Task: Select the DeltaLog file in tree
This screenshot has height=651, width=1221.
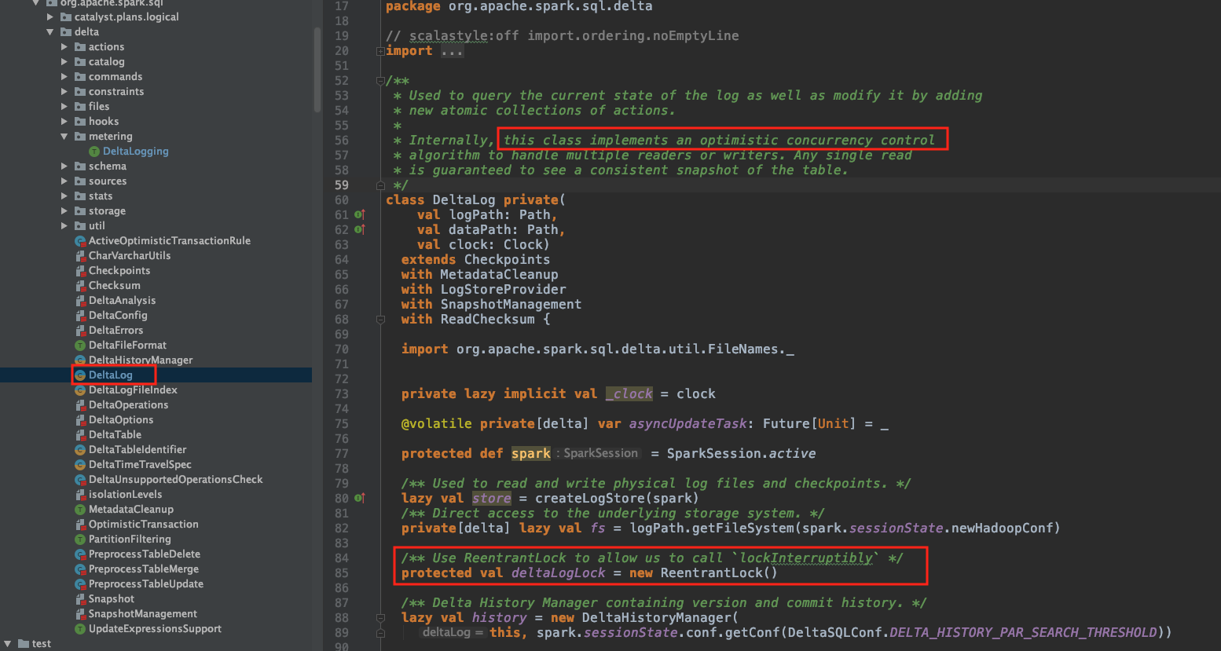Action: coord(110,375)
